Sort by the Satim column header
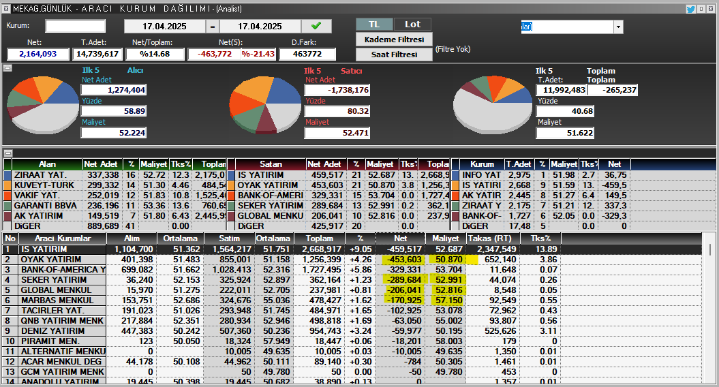Screen dimensions: 719x387 [229, 238]
